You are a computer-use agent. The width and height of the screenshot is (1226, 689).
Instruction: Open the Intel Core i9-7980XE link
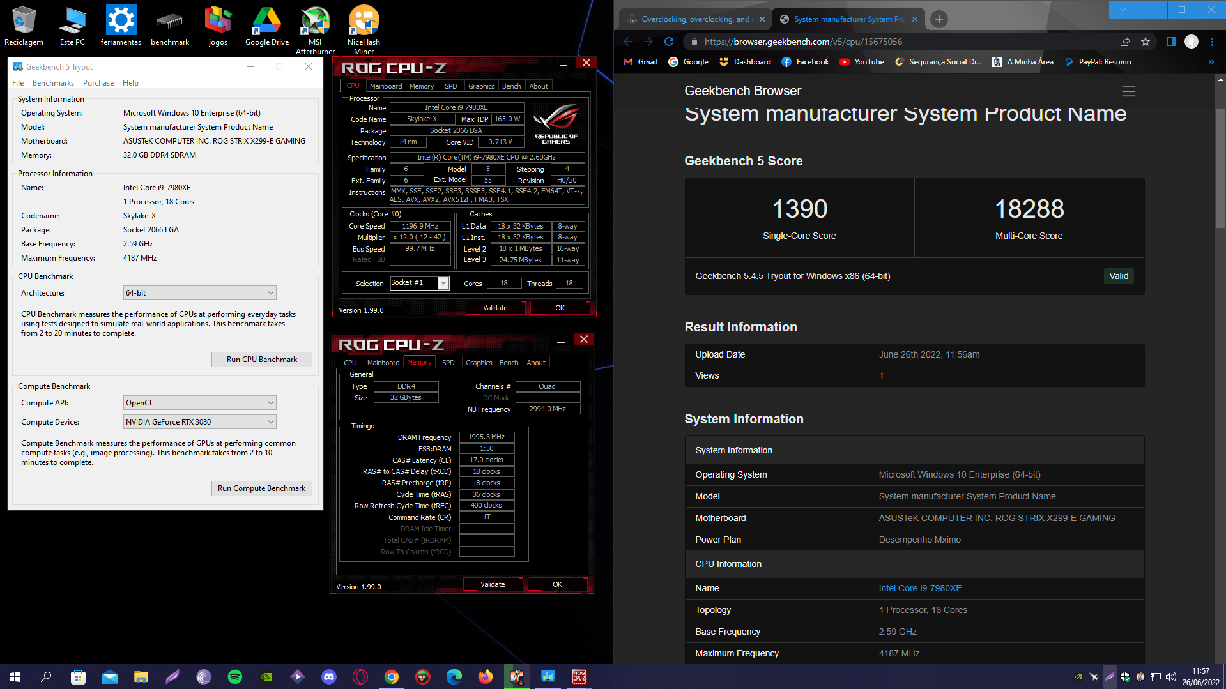click(x=920, y=588)
